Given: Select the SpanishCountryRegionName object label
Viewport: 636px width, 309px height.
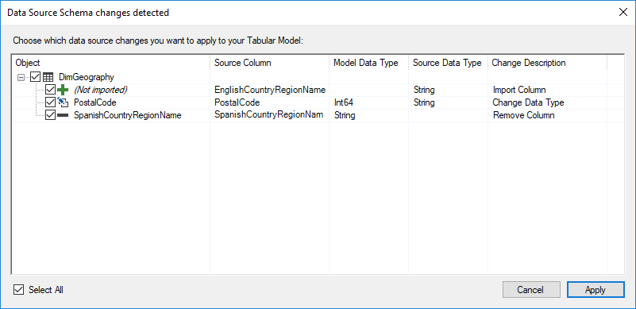Looking at the screenshot, I should click(x=127, y=115).
